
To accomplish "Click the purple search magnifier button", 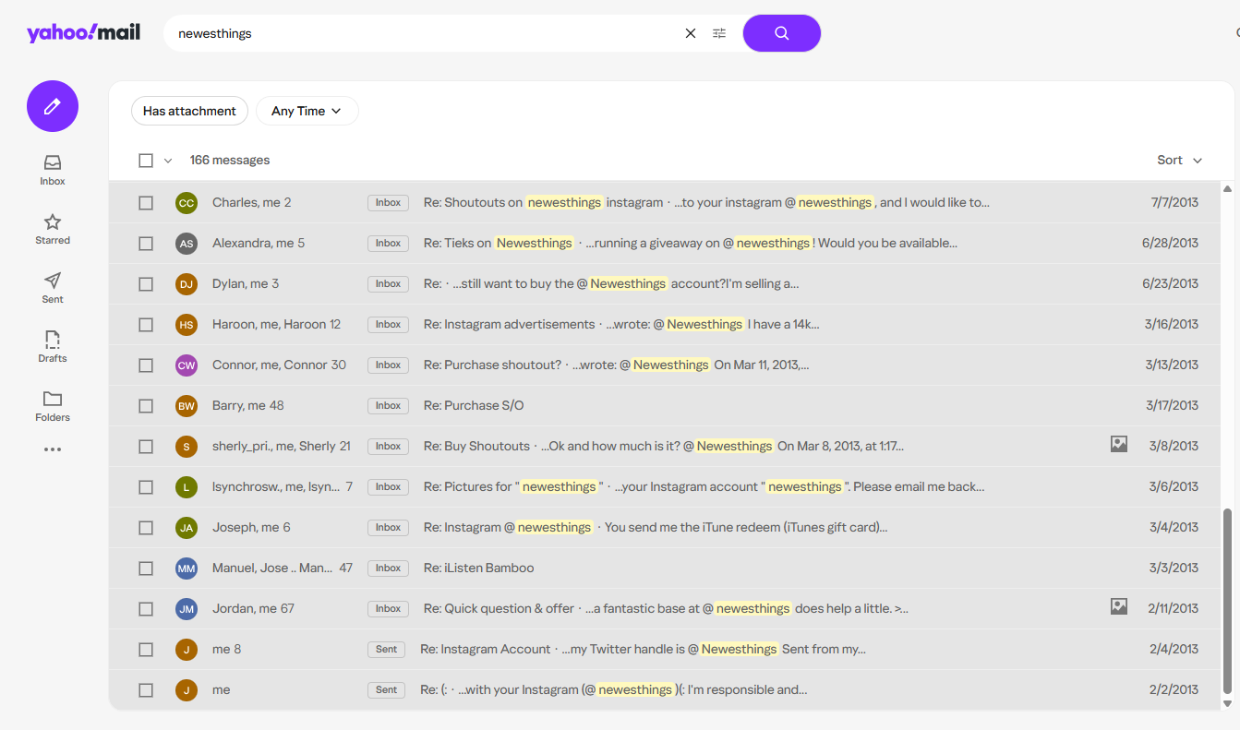I will coord(782,33).
